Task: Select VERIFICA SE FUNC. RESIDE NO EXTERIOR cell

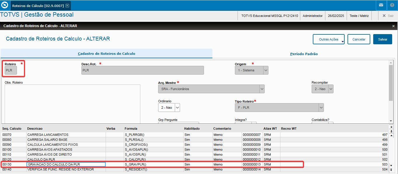Action: click(x=66, y=169)
